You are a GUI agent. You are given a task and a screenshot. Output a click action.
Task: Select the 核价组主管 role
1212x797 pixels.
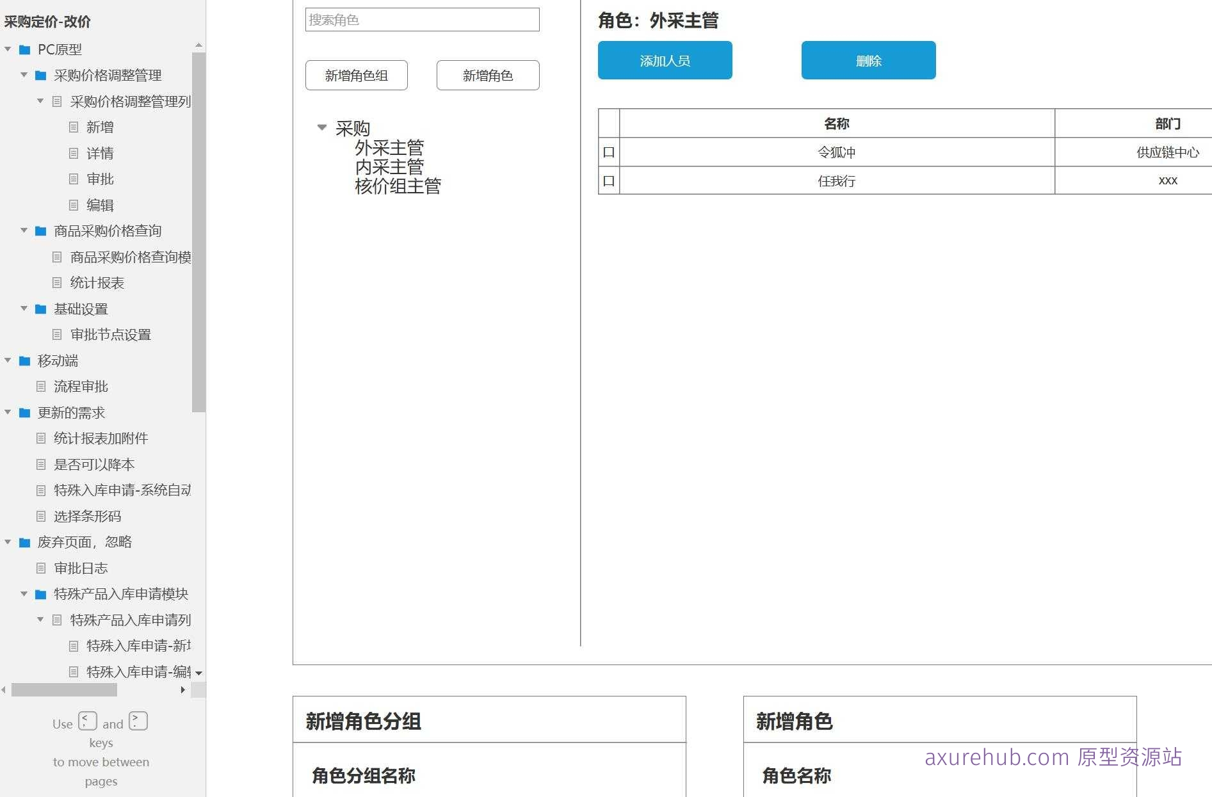pos(398,186)
